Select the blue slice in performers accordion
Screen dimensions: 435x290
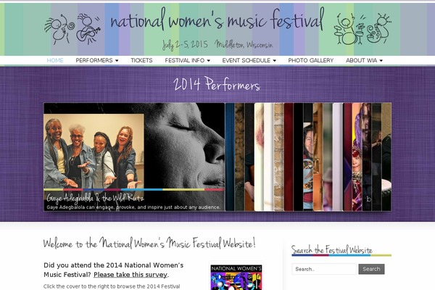[230, 157]
